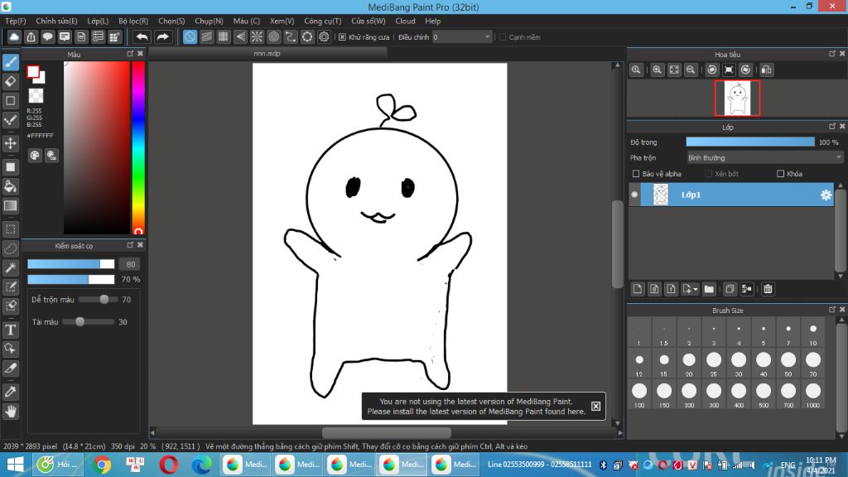Turn on the concentric circle snap guide

(273, 36)
